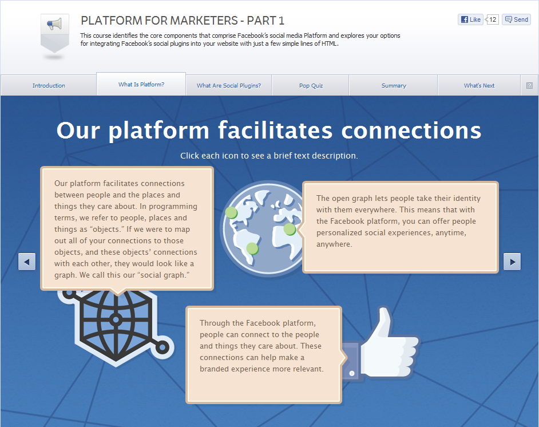
Task: Click the Facebook Like button
Action: click(x=470, y=19)
